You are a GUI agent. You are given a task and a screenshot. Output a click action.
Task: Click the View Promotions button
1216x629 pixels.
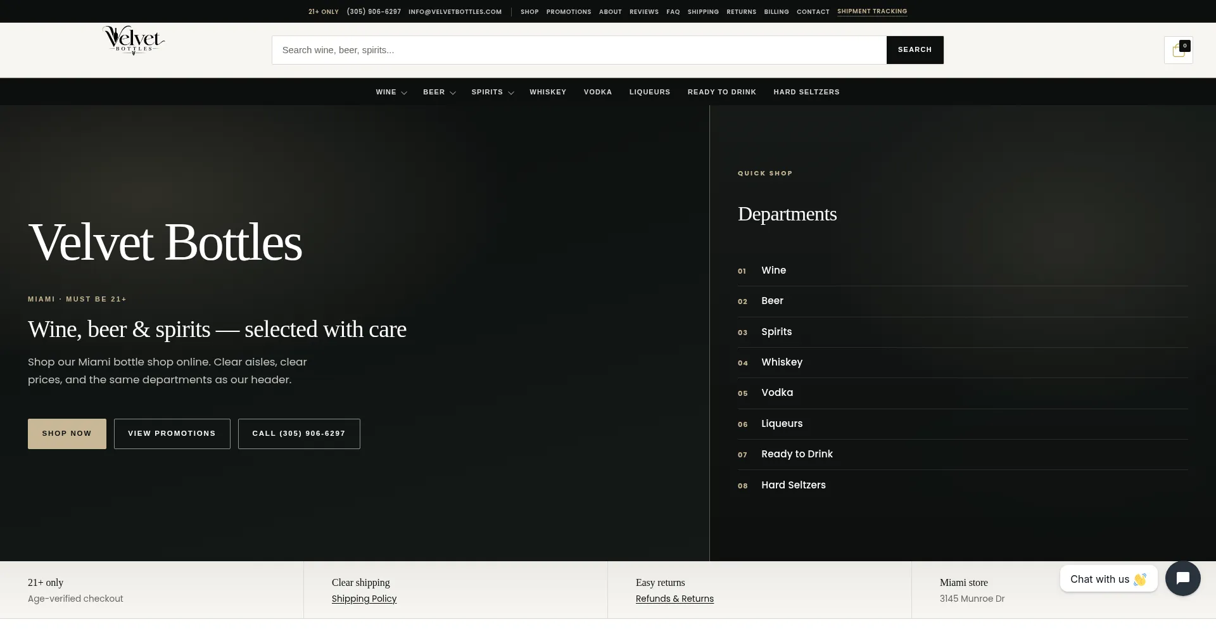(172, 434)
